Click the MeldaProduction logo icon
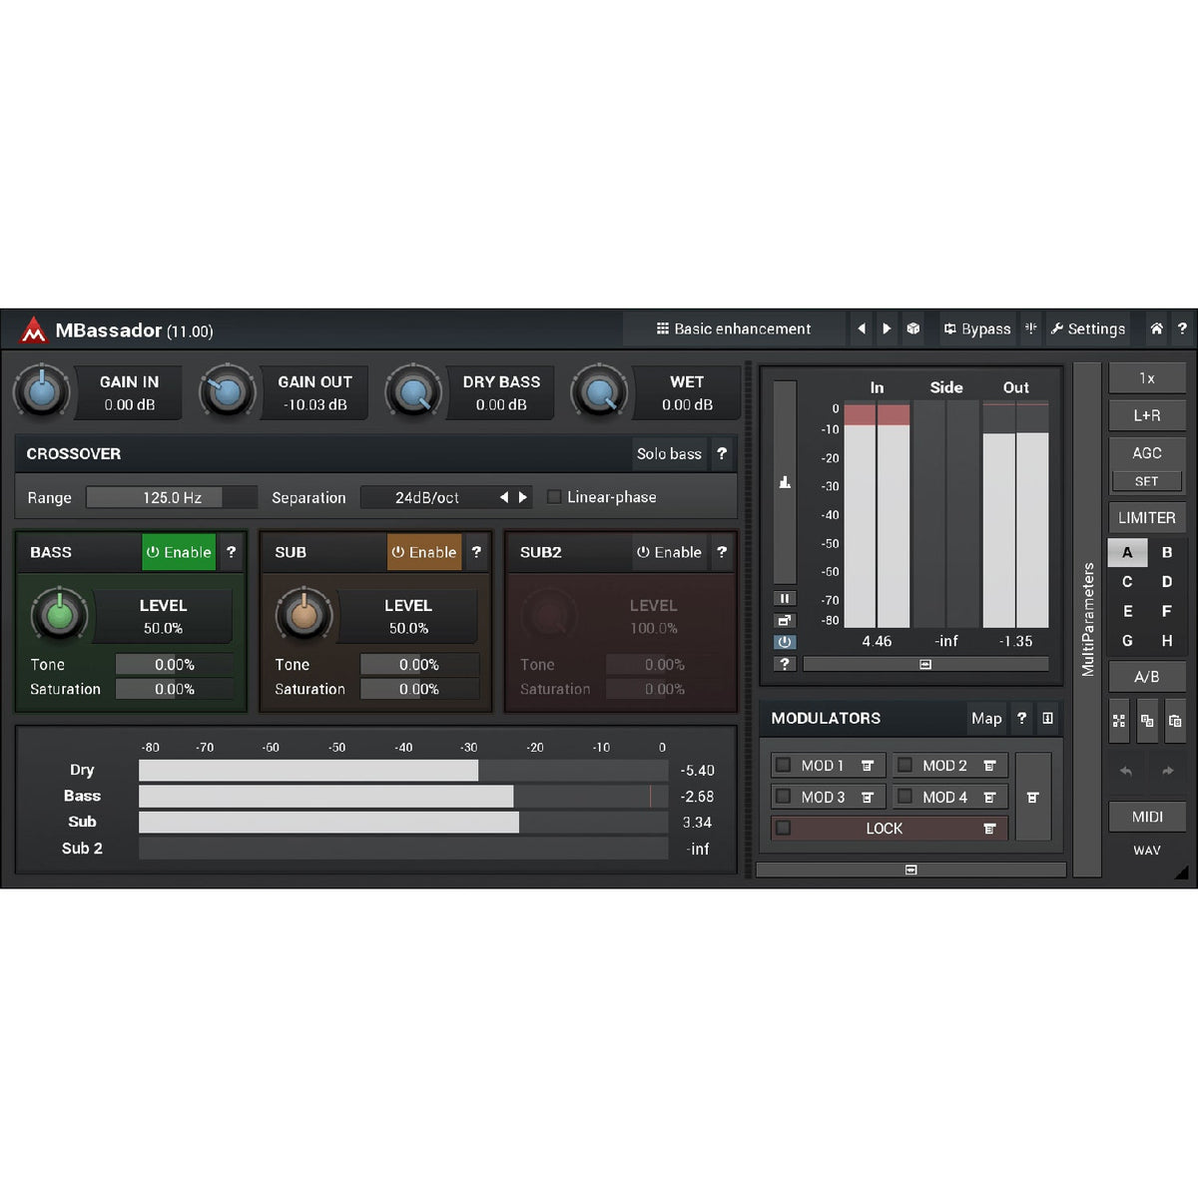The image size is (1198, 1198). (33, 329)
